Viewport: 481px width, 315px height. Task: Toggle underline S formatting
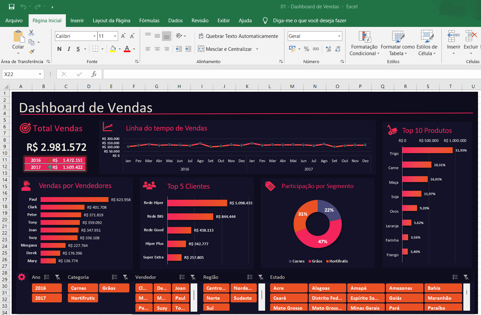pos(78,49)
